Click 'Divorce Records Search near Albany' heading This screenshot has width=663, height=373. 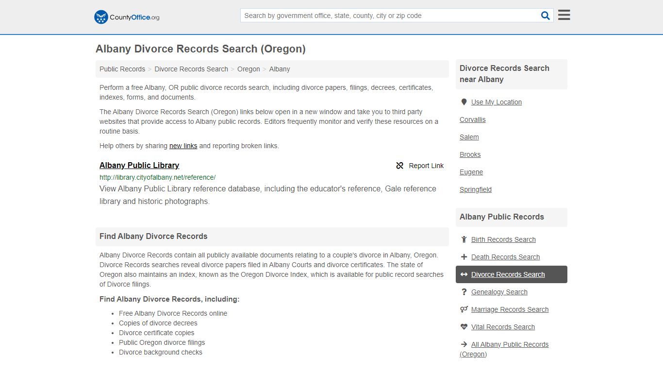click(505, 74)
